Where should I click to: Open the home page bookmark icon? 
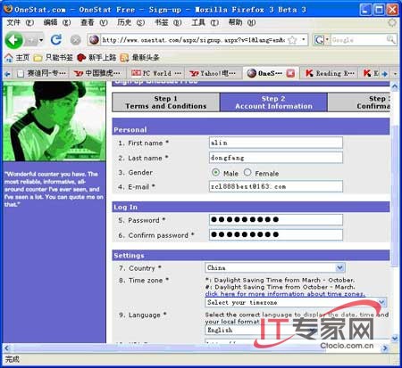tap(9, 57)
